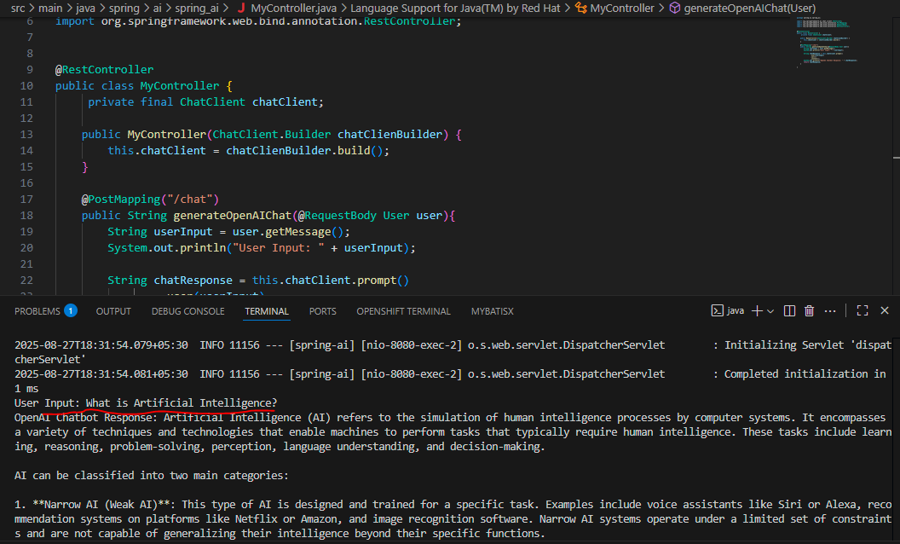Image resolution: width=900 pixels, height=544 pixels.
Task: Click the problems count badge
Action: 70,310
